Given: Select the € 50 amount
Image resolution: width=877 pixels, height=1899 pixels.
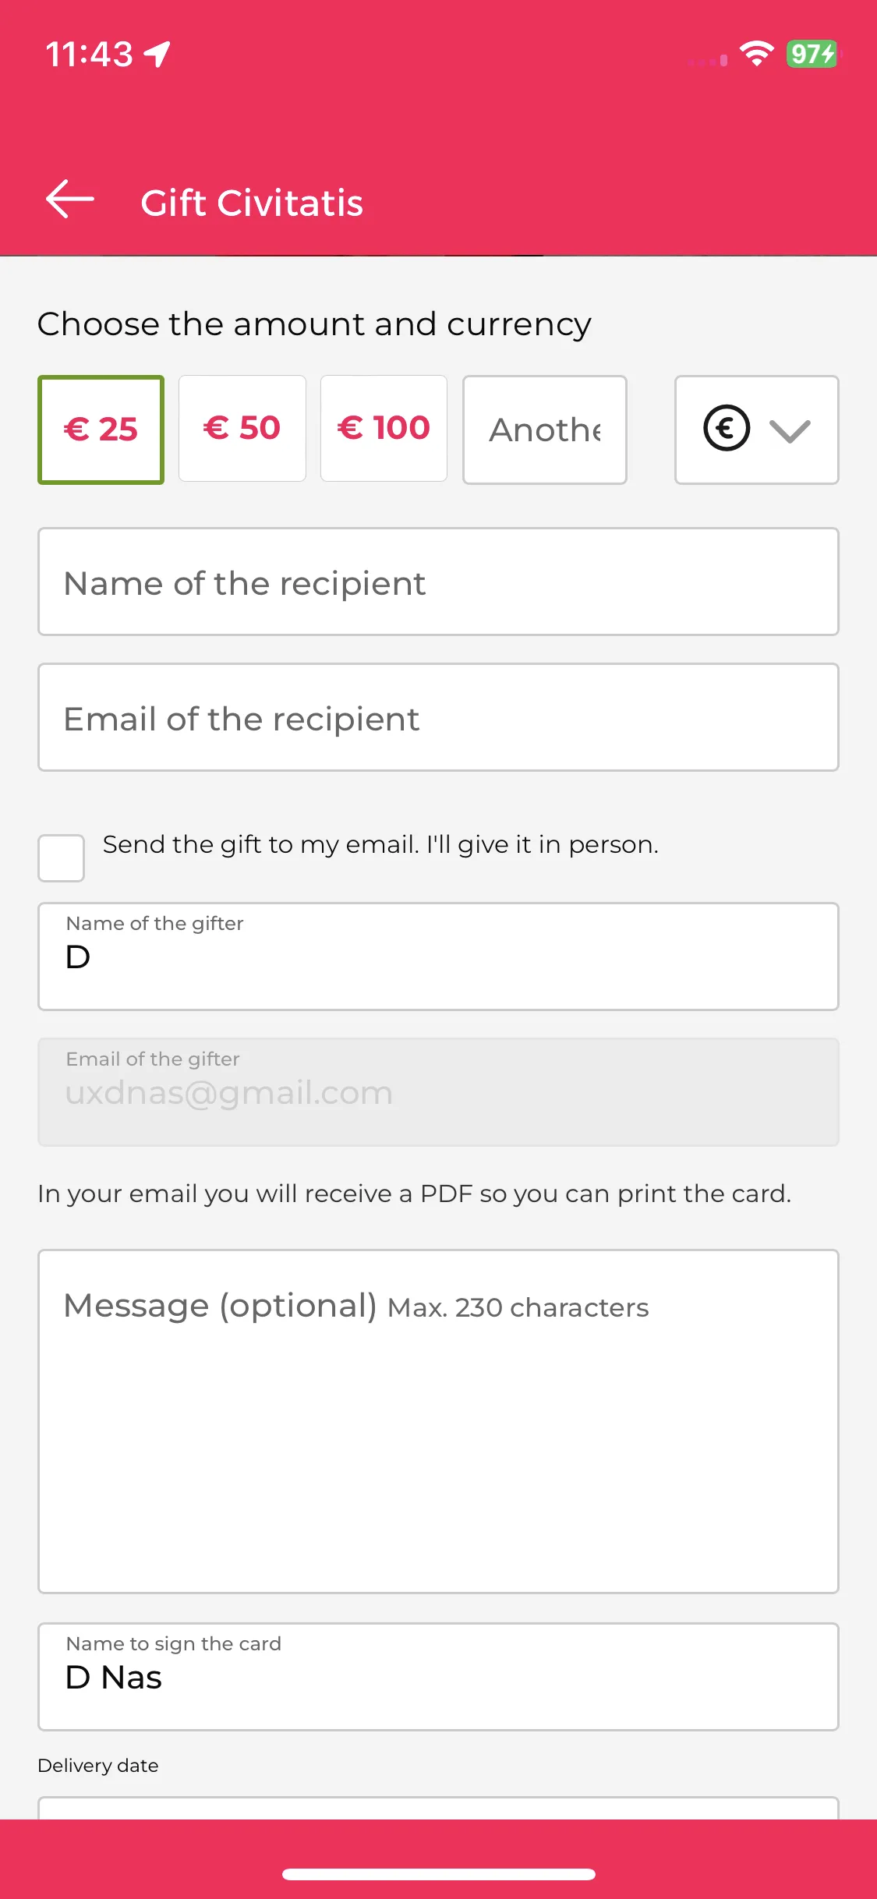Looking at the screenshot, I should (242, 429).
